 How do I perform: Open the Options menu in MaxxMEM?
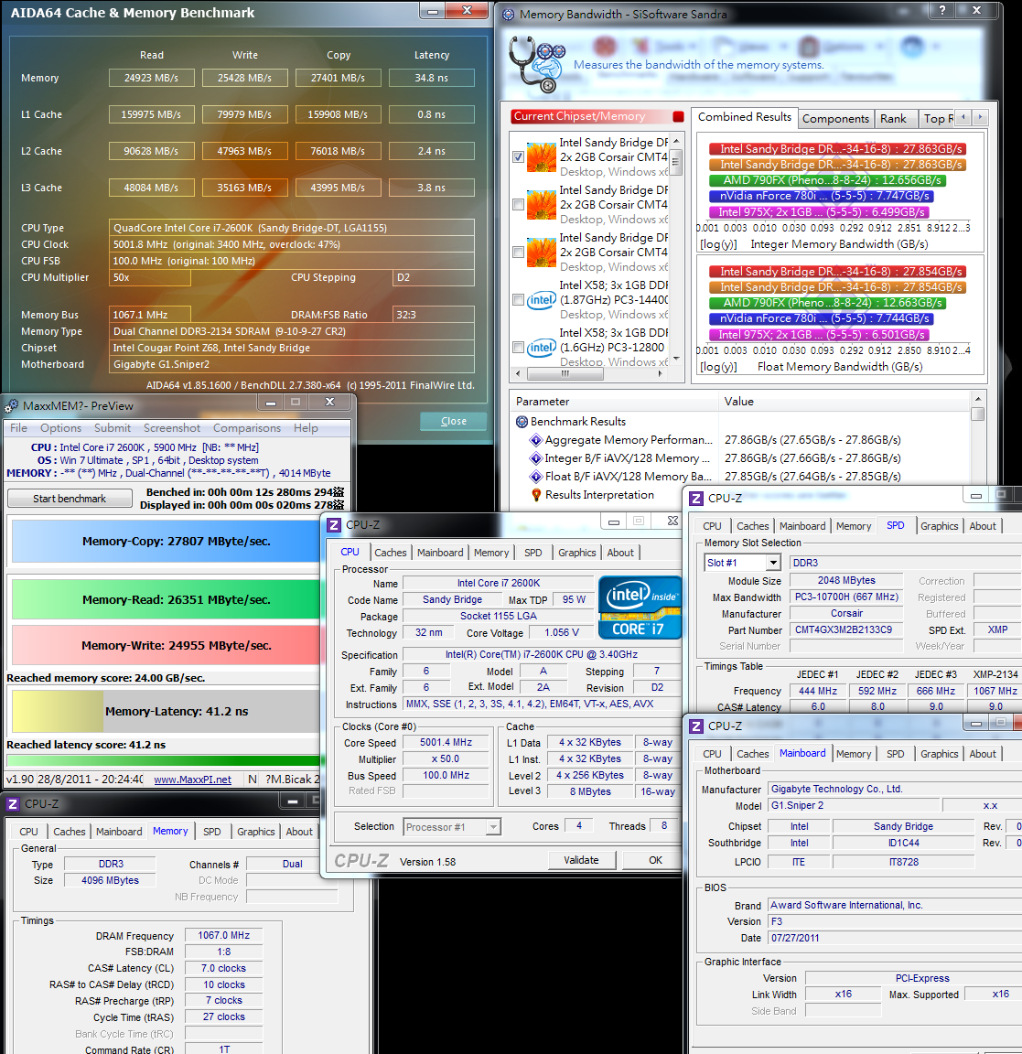coord(60,428)
